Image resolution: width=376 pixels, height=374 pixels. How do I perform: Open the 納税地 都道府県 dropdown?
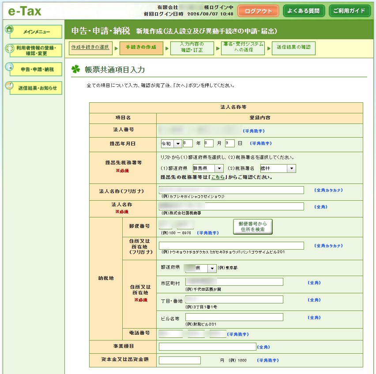(200, 268)
